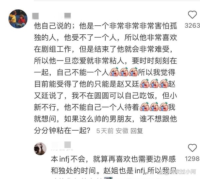Select the reply text starting 本infj不会

(113, 159)
